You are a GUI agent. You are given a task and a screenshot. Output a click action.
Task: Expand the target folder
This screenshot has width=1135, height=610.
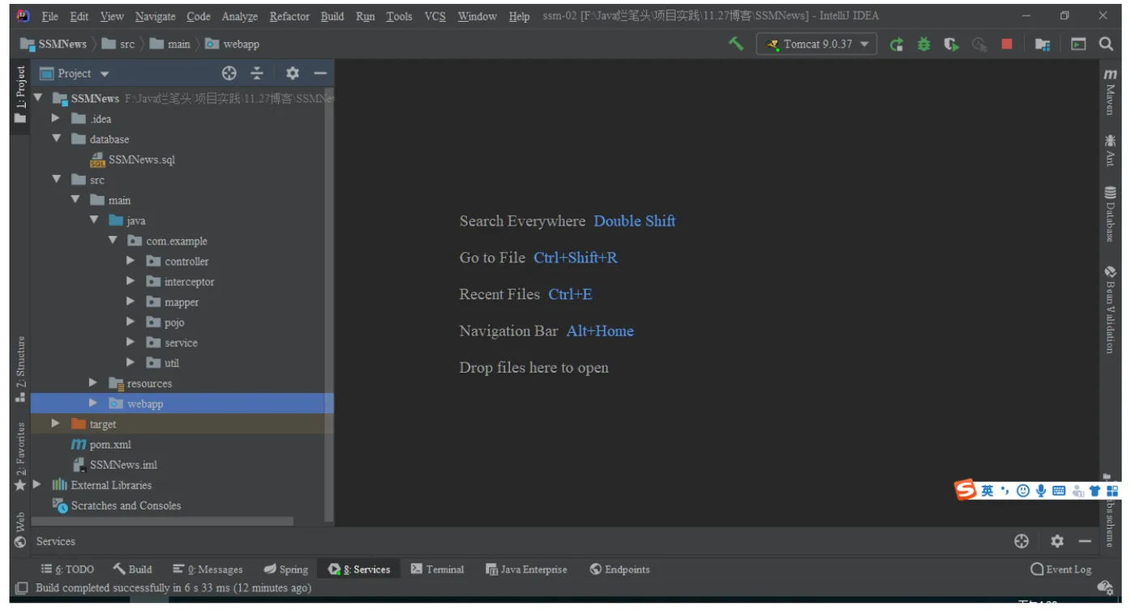click(x=56, y=424)
